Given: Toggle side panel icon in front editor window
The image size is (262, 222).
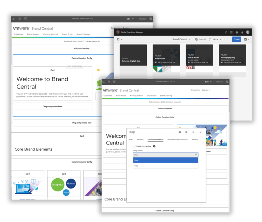Looking at the screenshot, I should tap(104, 82).
